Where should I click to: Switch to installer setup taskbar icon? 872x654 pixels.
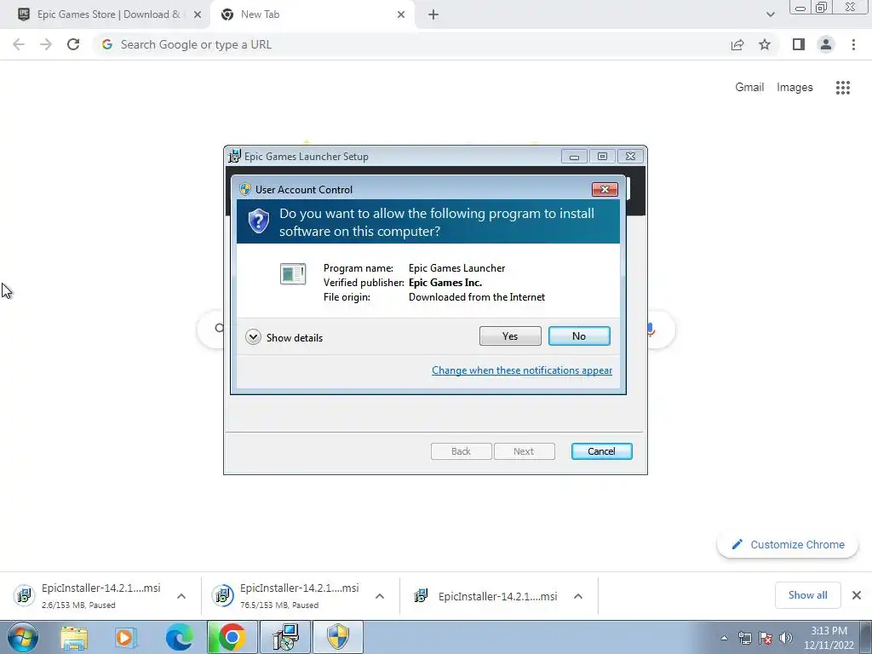pos(285,637)
